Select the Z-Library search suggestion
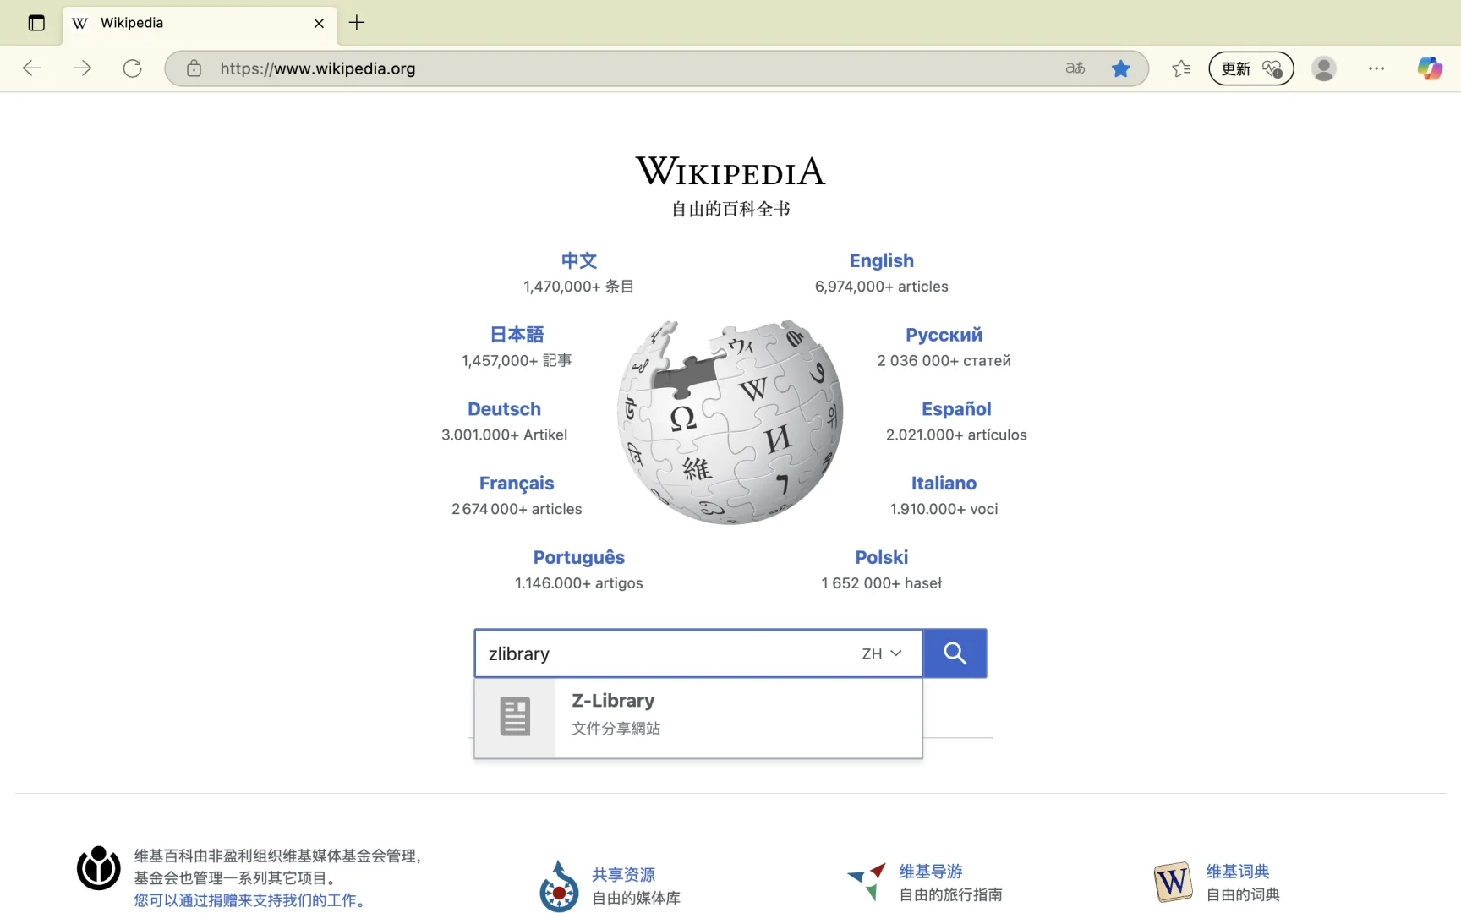Image resolution: width=1461 pixels, height=913 pixels. (698, 718)
